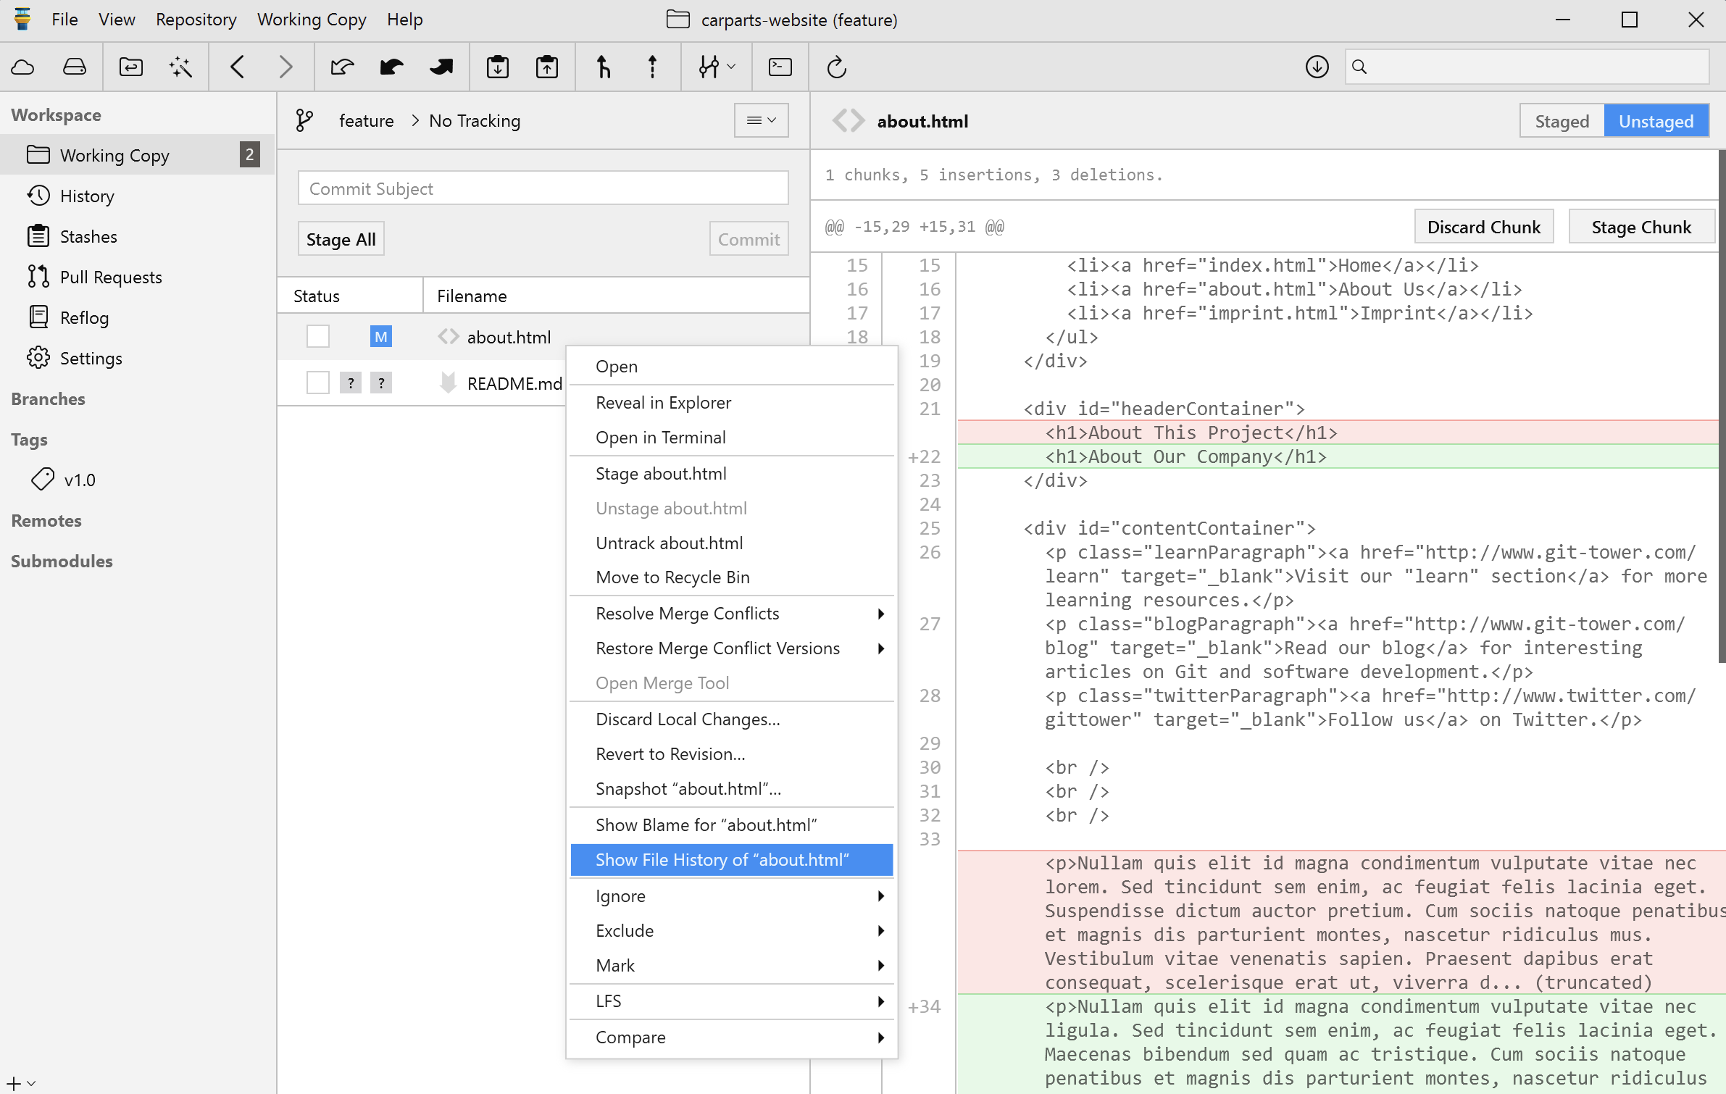Click the Stash changes toolbar icon
The image size is (1726, 1094).
pos(497,67)
